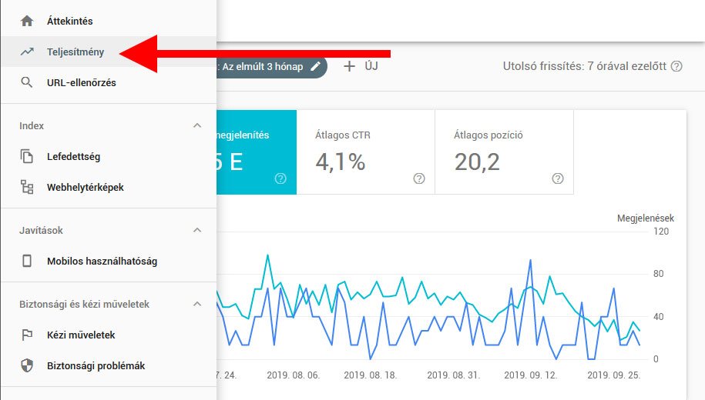
Task: Click the Biztonsági problémák shield icon
Action: coord(27,366)
